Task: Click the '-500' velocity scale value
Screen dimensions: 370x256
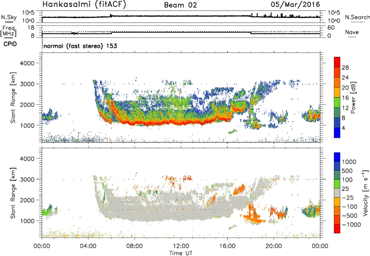Action: tap(350, 216)
